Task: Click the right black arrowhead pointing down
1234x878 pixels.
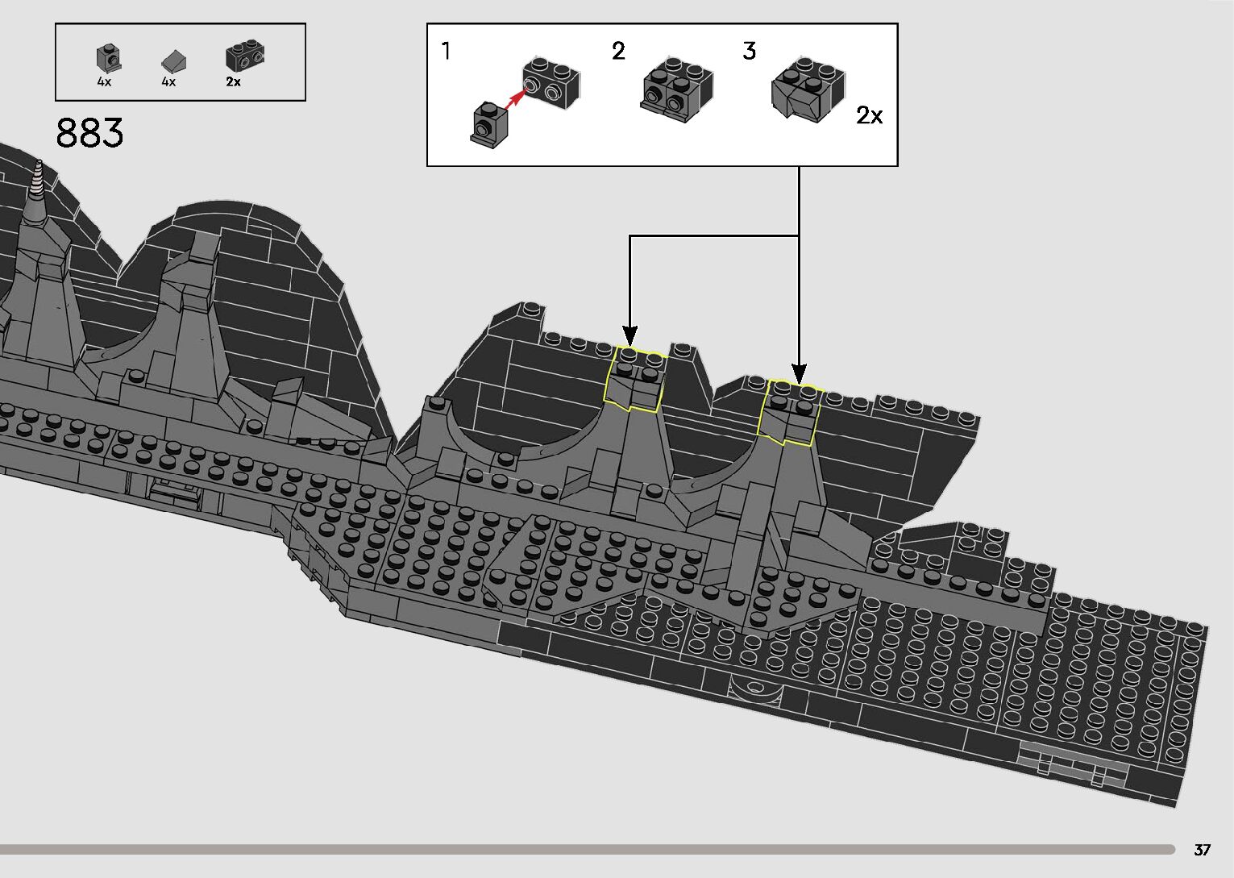Action: point(799,373)
